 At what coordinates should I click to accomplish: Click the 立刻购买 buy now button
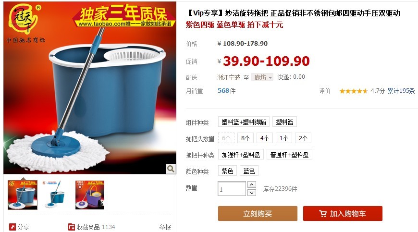258,214
